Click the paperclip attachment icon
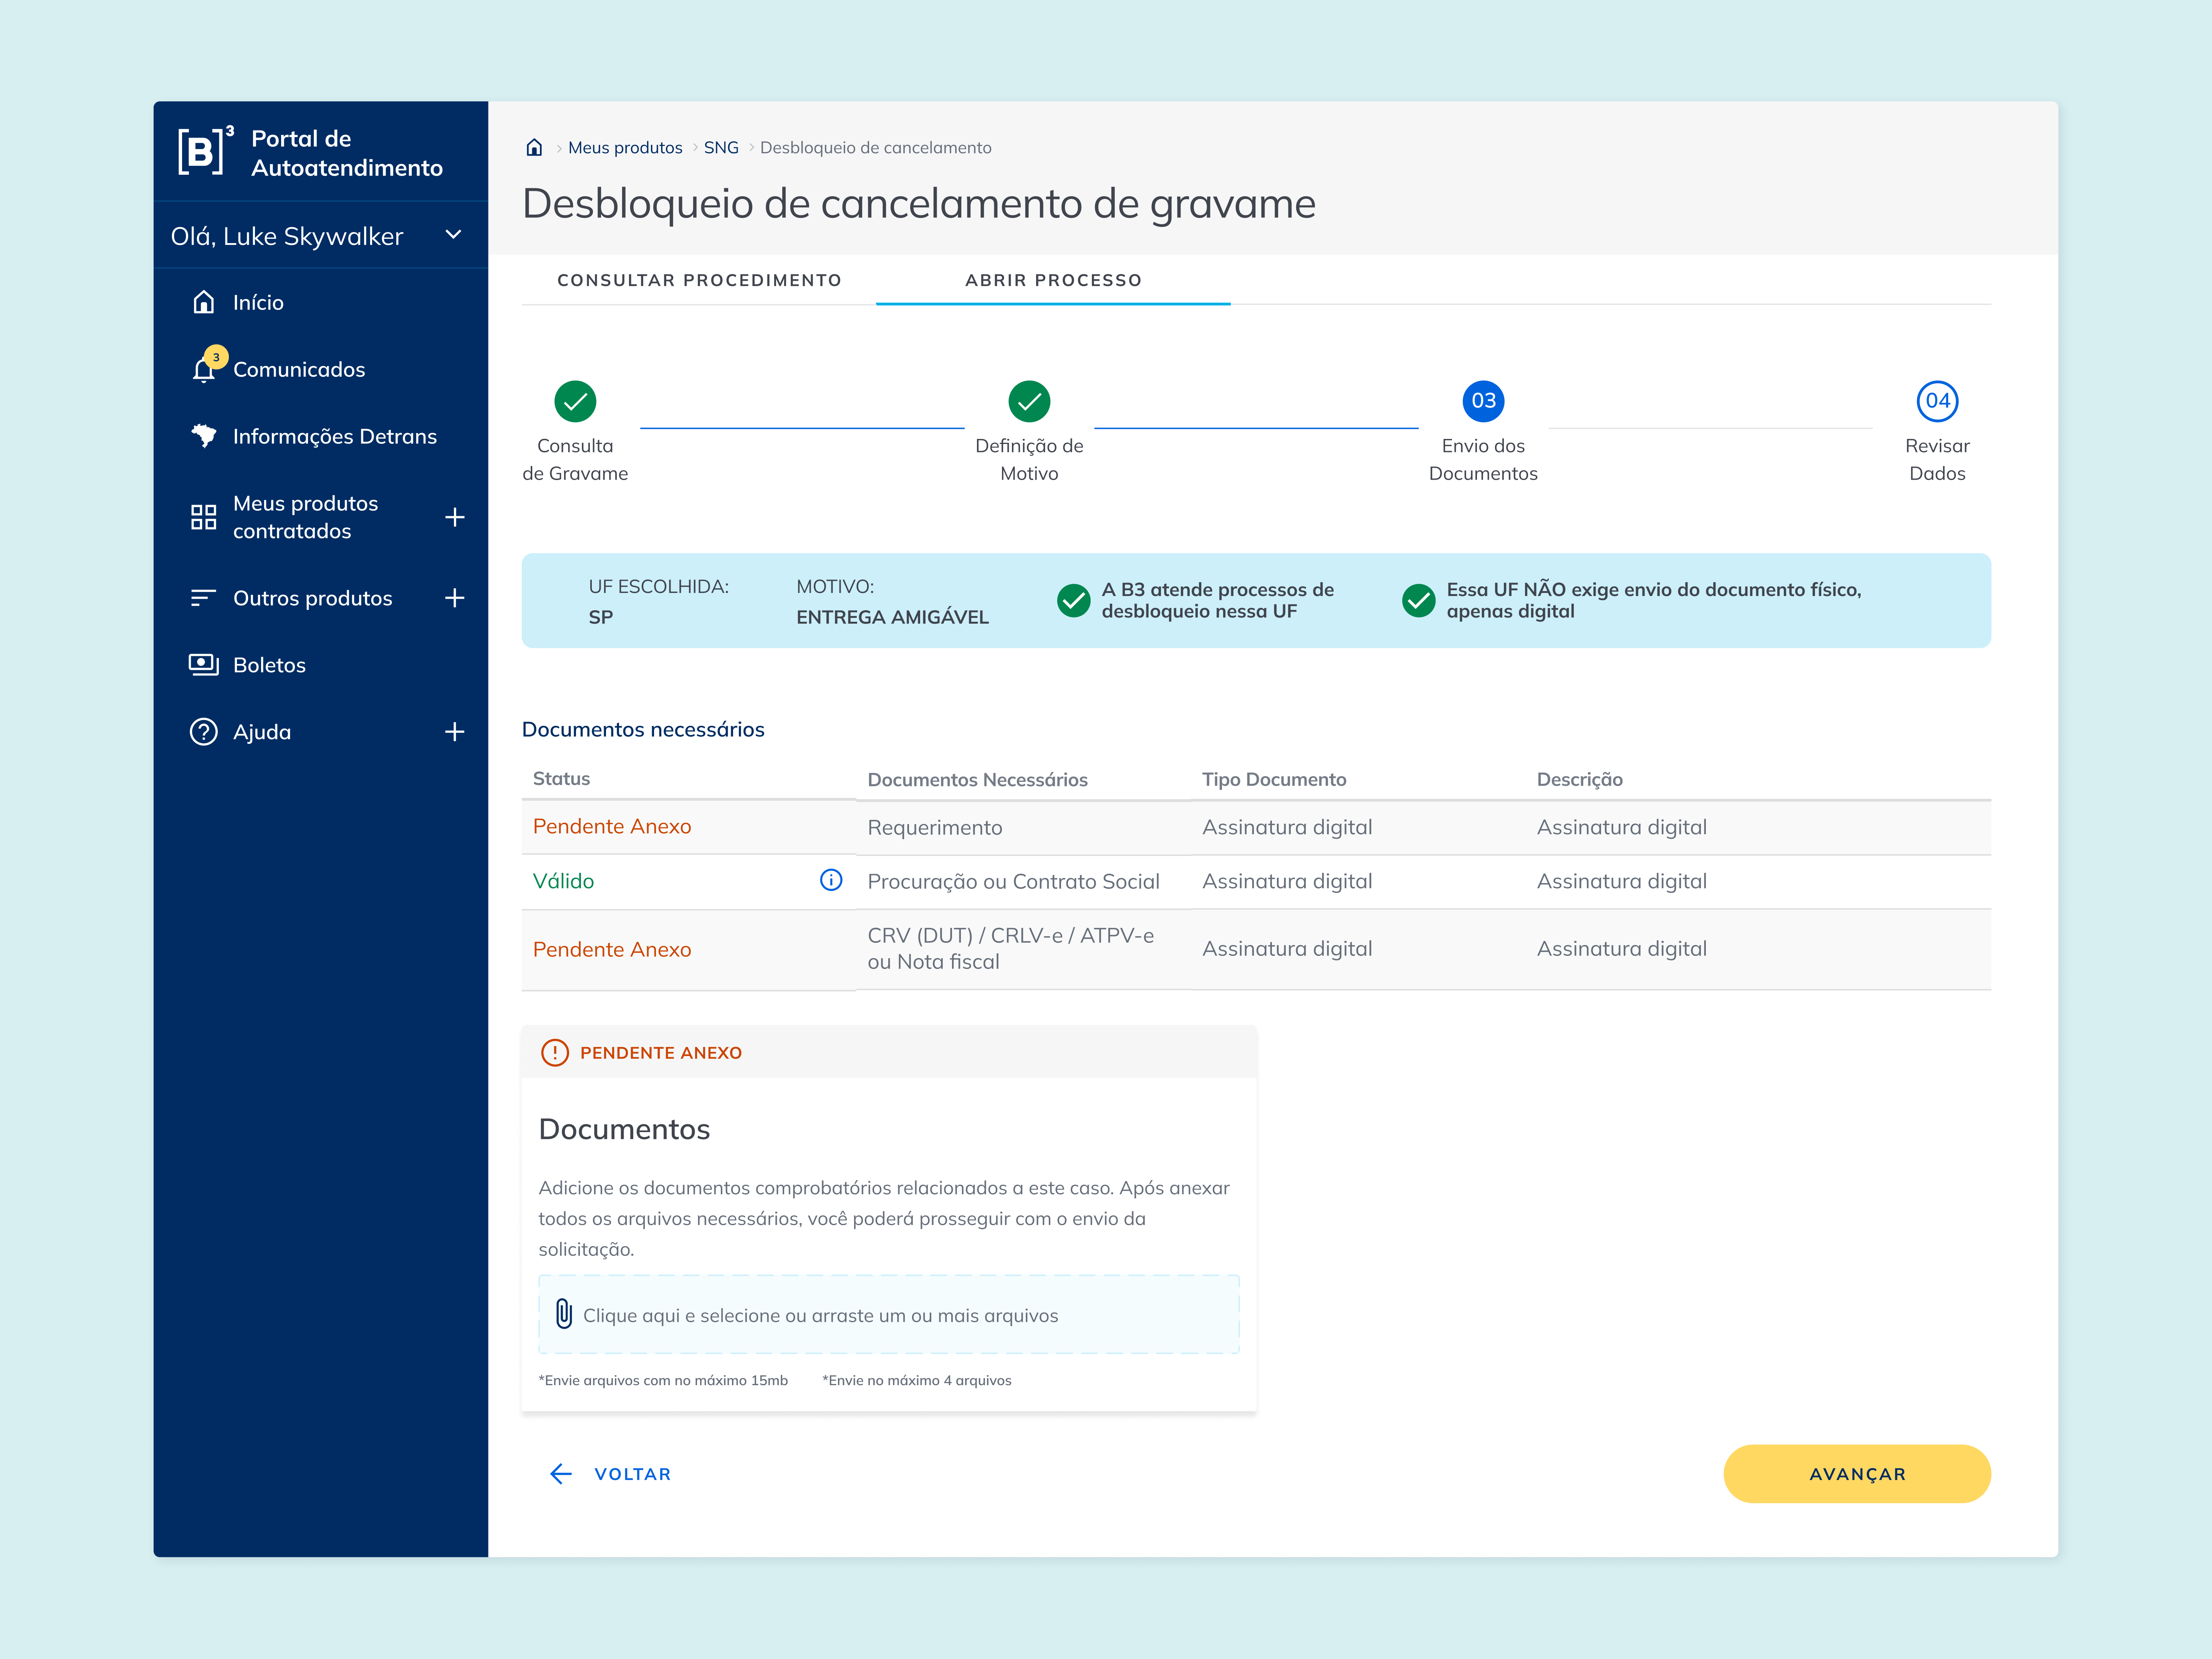Viewport: 2212px width, 1659px height. (x=564, y=1314)
